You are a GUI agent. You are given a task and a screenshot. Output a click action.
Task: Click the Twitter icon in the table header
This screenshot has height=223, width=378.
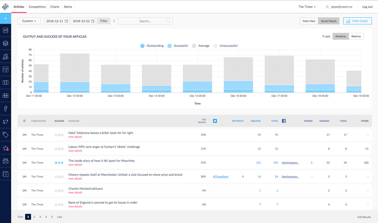click(x=215, y=121)
